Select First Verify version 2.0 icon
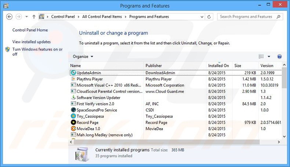This screenshot has width=290, height=167. coord(73,104)
